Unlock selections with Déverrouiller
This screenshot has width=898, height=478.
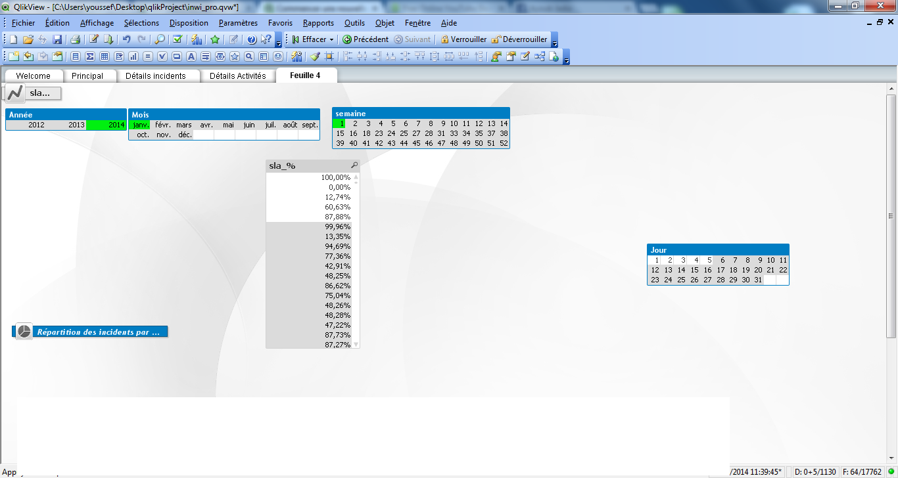pos(519,39)
